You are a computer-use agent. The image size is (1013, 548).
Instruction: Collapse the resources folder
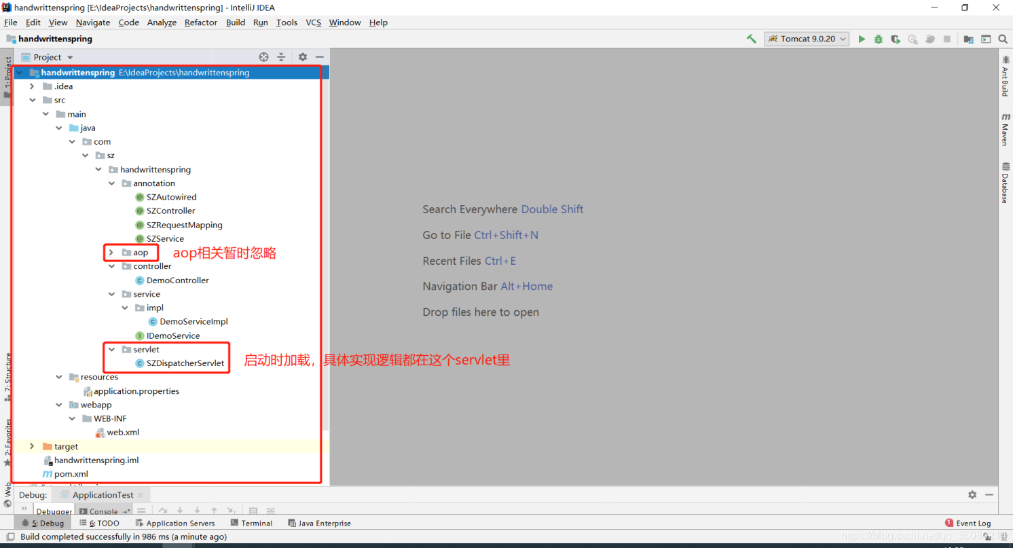point(58,377)
